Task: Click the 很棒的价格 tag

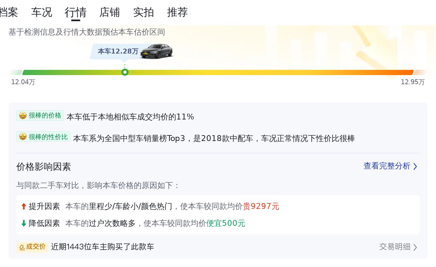Action: tap(40, 116)
